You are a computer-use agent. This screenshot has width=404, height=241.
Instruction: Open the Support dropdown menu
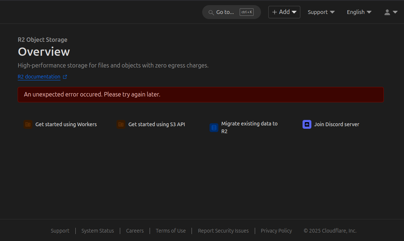click(x=321, y=12)
